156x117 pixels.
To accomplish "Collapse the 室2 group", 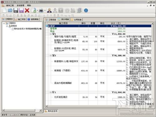I will pyautogui.click(x=51, y=56).
